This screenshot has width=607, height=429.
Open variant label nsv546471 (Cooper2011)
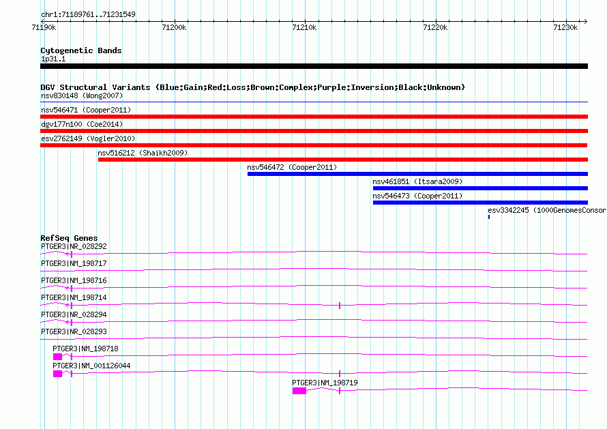(x=86, y=110)
